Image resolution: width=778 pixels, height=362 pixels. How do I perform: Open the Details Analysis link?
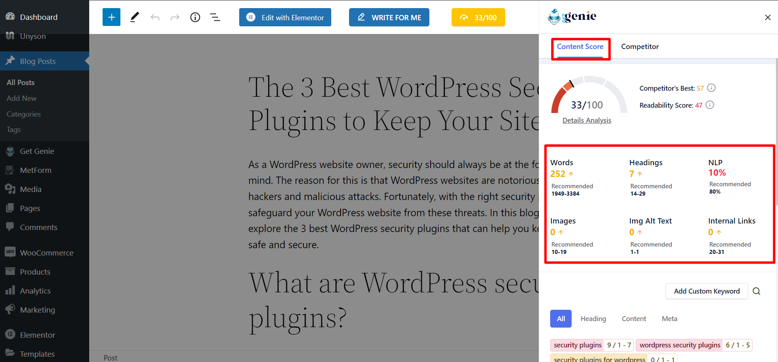[x=587, y=120]
